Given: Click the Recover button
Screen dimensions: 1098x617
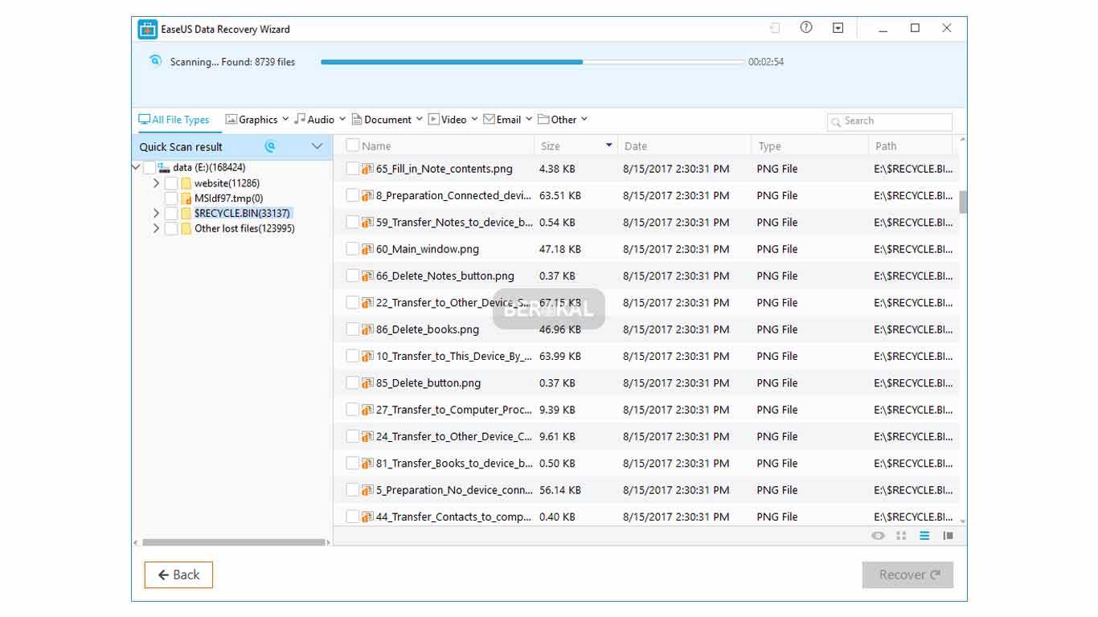Looking at the screenshot, I should (908, 574).
